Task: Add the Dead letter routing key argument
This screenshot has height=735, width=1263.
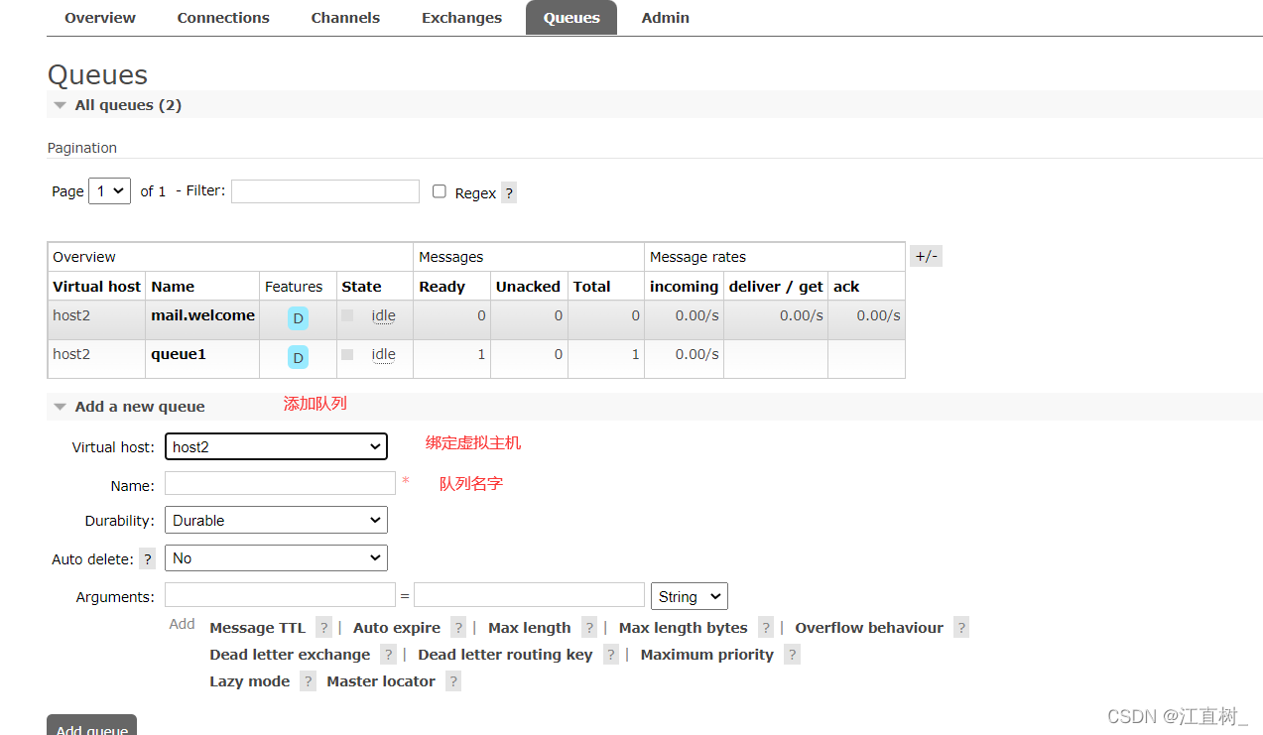Action: (505, 655)
